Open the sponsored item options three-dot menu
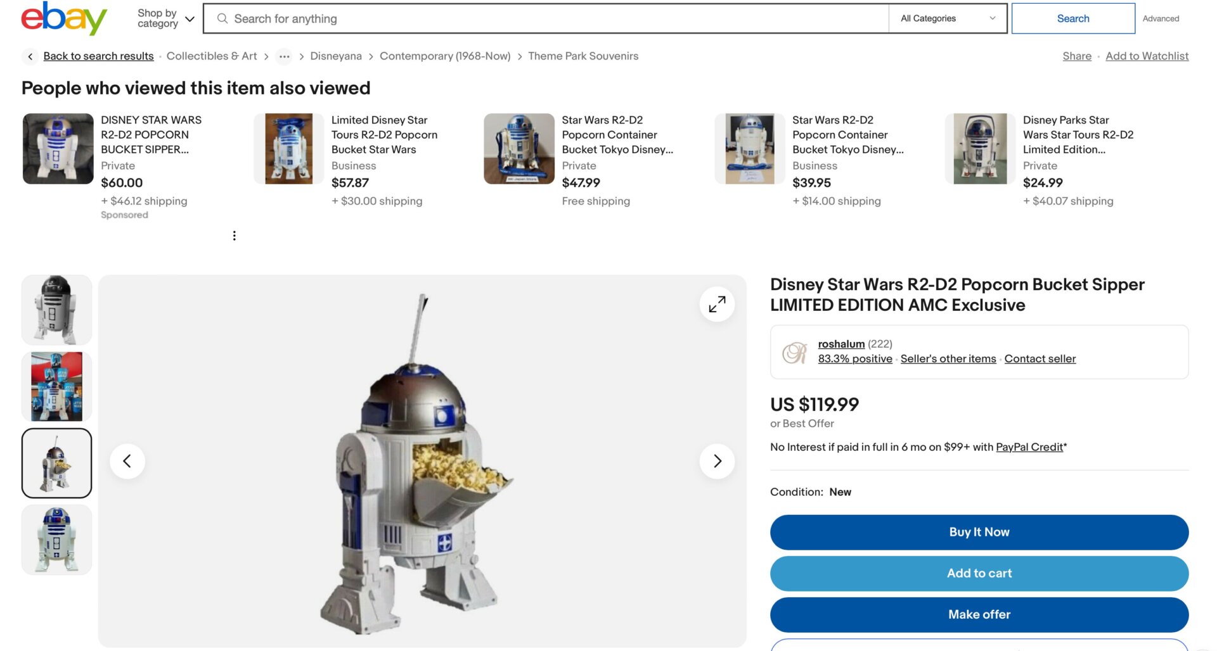This screenshot has height=651, width=1217. 234,235
